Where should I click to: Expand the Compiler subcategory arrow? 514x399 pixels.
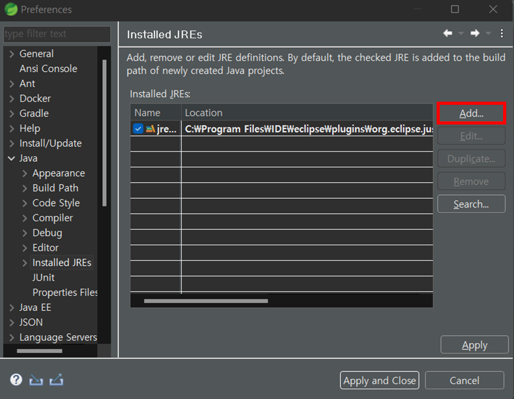coord(24,218)
